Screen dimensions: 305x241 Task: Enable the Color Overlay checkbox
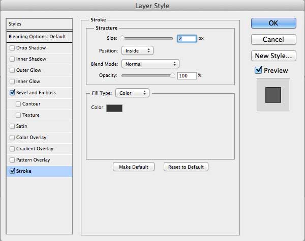click(x=12, y=138)
